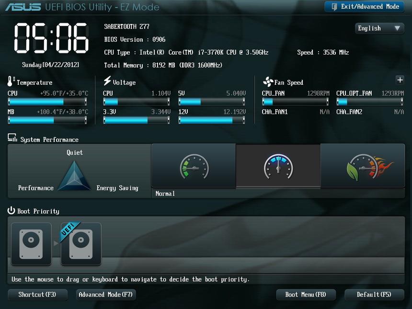
Task: Click the fan icon beside Fan Speed
Action: [267, 82]
